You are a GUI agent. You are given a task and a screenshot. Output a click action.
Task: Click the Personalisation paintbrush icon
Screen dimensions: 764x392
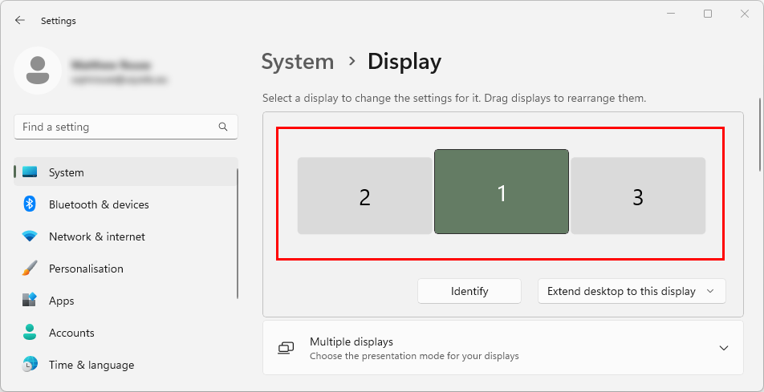tap(30, 269)
